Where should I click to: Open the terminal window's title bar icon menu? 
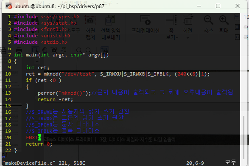(8, 6)
